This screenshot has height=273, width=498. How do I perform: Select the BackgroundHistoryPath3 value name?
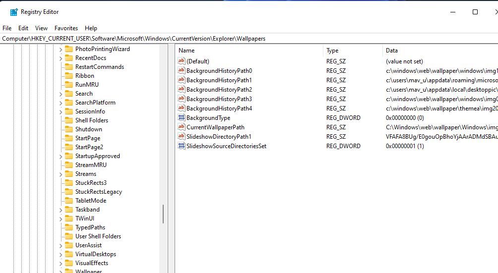click(219, 99)
